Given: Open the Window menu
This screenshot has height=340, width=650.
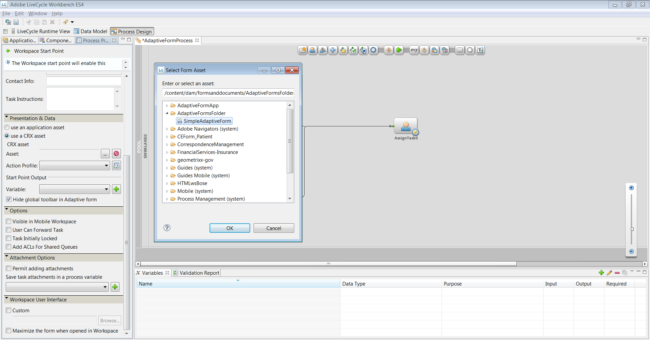Looking at the screenshot, I should pyautogui.click(x=38, y=14).
